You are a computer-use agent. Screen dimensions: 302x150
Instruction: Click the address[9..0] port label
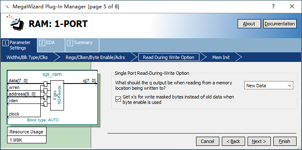[x=22, y=94]
